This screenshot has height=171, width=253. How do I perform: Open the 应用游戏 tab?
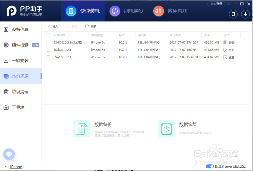(170, 11)
